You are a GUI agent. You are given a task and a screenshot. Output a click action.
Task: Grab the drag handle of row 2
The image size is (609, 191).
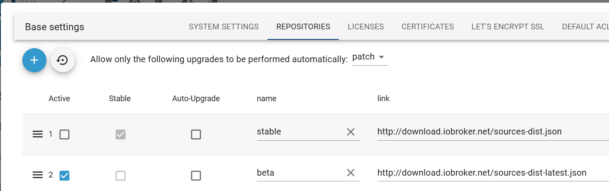38,175
